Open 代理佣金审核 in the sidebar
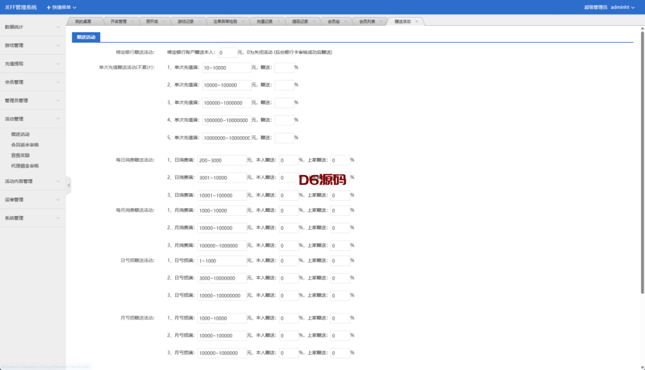645x370 pixels. [25, 166]
